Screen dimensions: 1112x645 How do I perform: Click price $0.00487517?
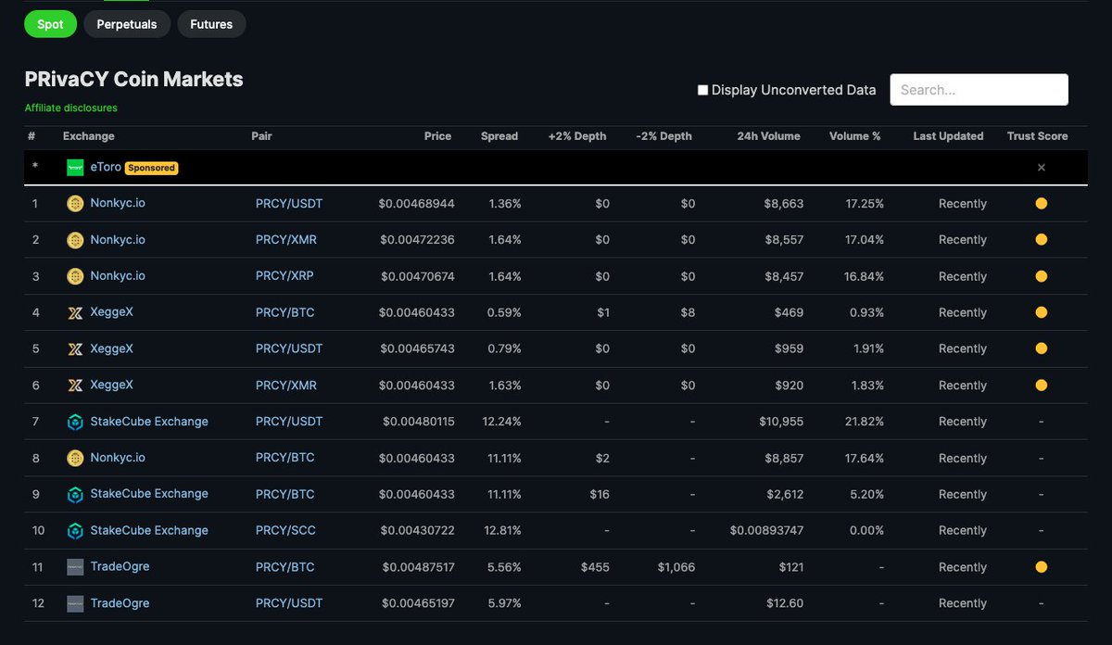pos(417,567)
